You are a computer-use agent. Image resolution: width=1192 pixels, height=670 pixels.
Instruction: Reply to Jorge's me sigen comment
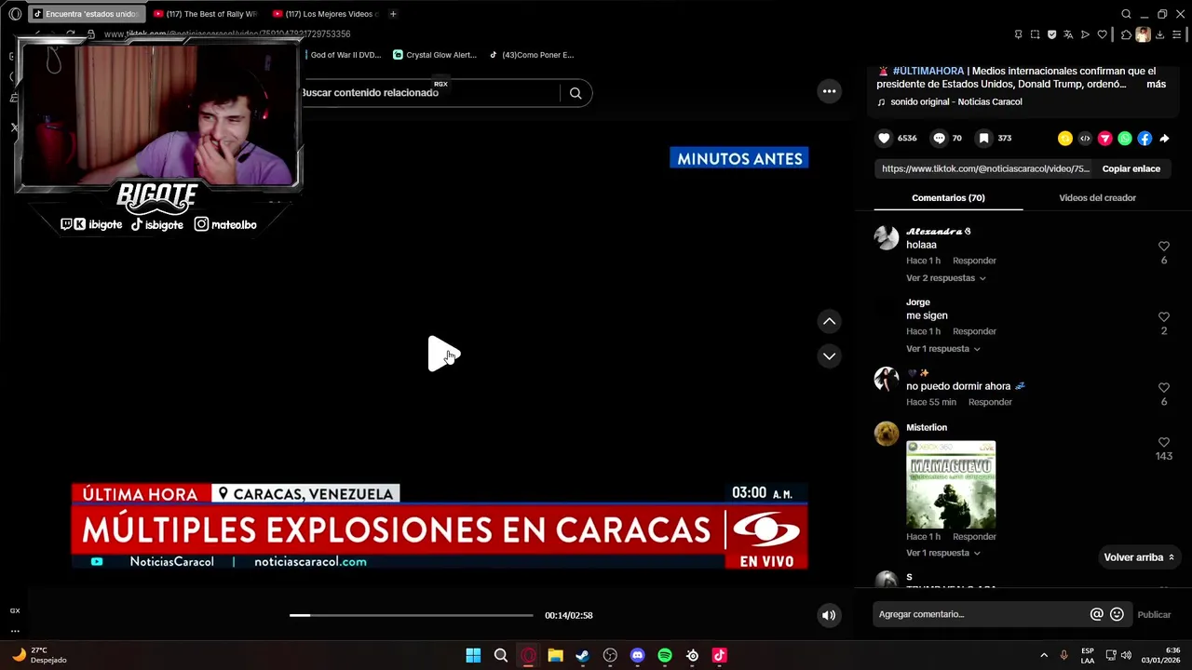point(974,331)
